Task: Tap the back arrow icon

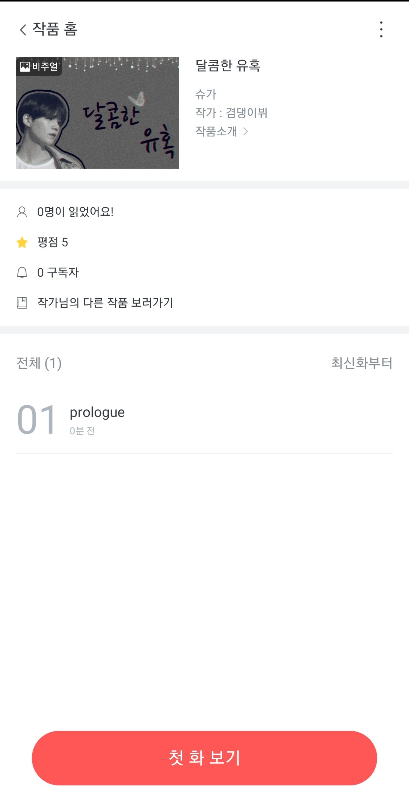Action: [x=23, y=30]
